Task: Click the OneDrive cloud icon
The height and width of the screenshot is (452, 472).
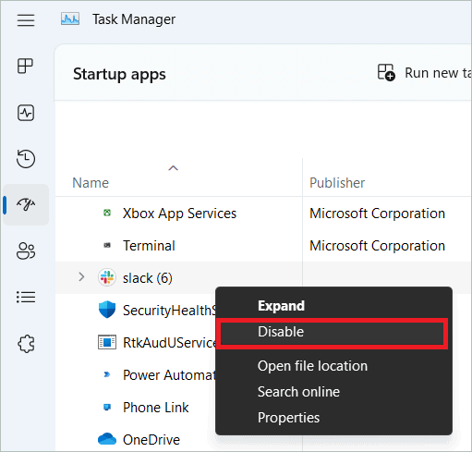Action: click(x=107, y=439)
